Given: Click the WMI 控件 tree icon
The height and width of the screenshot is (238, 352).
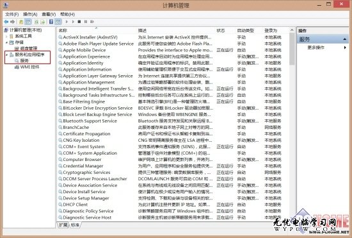Looking at the screenshot, I should (x=17, y=67).
